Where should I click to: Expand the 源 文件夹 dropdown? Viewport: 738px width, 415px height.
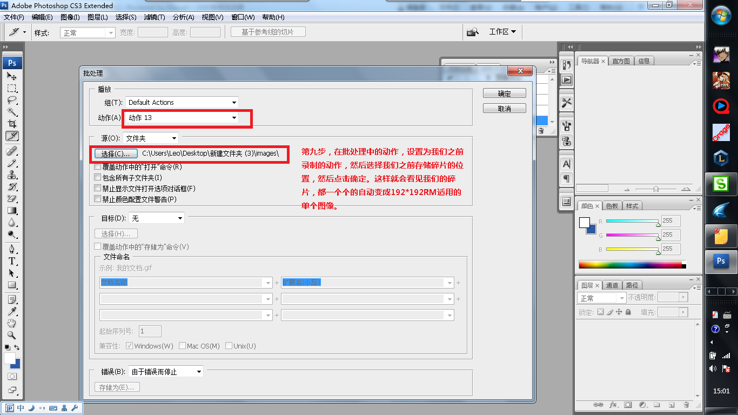(151, 138)
